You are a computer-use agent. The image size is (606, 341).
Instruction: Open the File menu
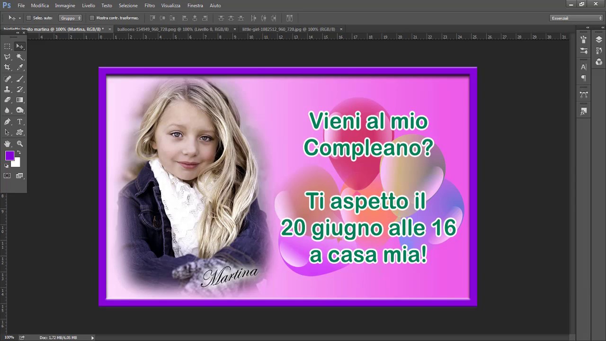[21, 5]
